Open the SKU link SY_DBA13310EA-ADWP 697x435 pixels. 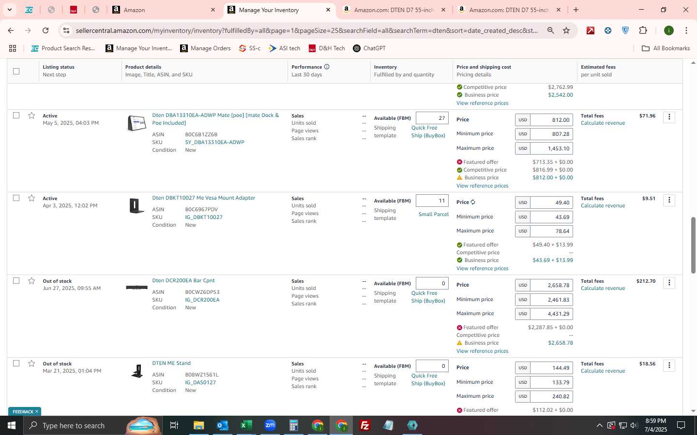[x=214, y=142]
